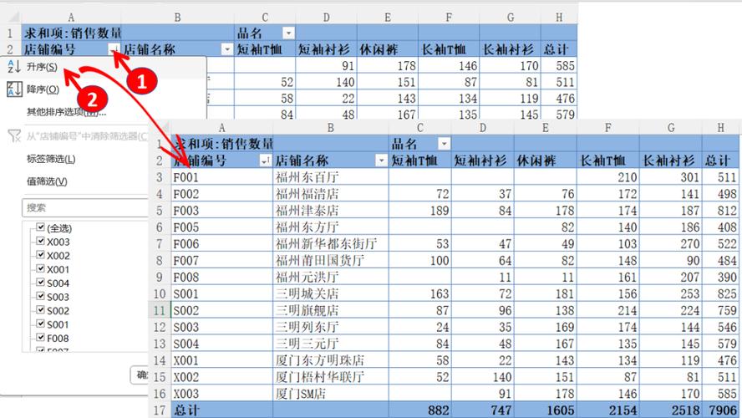Click cell 三明旗舰店
Image resolution: width=742 pixels, height=418 pixels.
point(331,310)
